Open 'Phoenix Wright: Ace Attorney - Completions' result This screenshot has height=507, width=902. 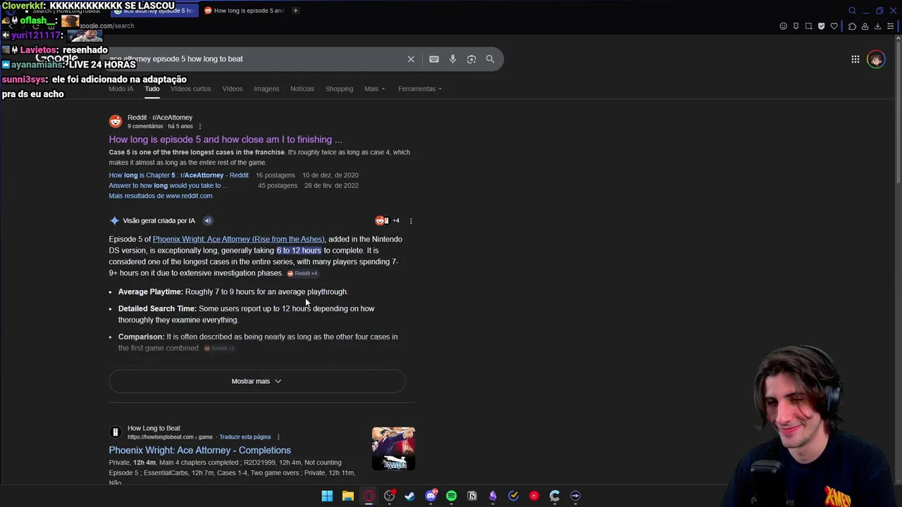199,450
